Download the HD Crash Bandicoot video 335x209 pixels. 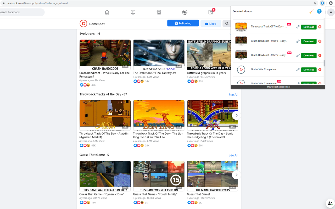[x=309, y=55]
